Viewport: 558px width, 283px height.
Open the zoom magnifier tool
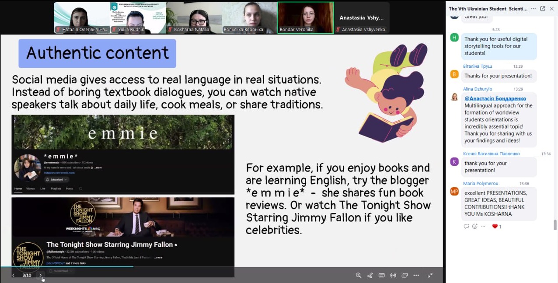[x=359, y=275]
